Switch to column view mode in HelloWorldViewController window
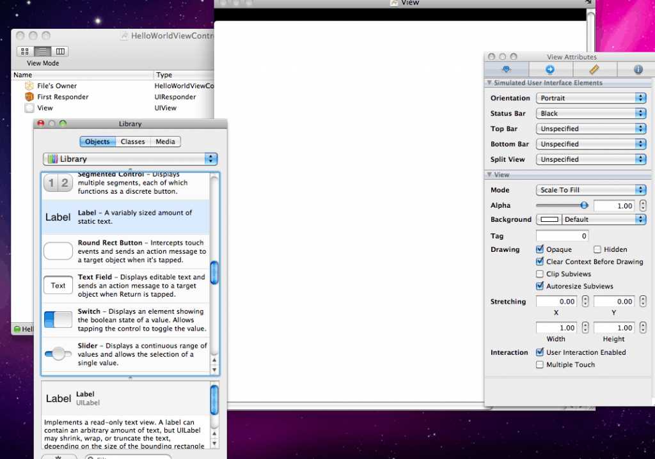Image resolution: width=655 pixels, height=459 pixels. tap(60, 51)
